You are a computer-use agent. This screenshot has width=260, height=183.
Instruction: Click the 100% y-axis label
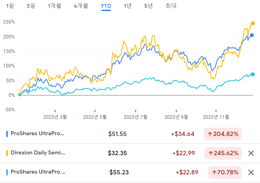(9, 66)
